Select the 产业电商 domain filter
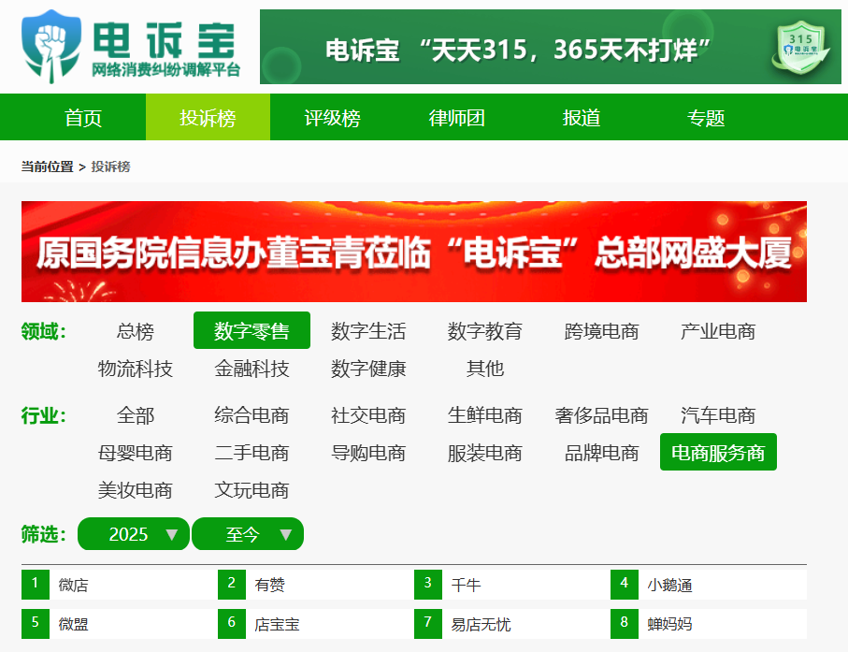This screenshot has height=652, width=848. point(718,330)
